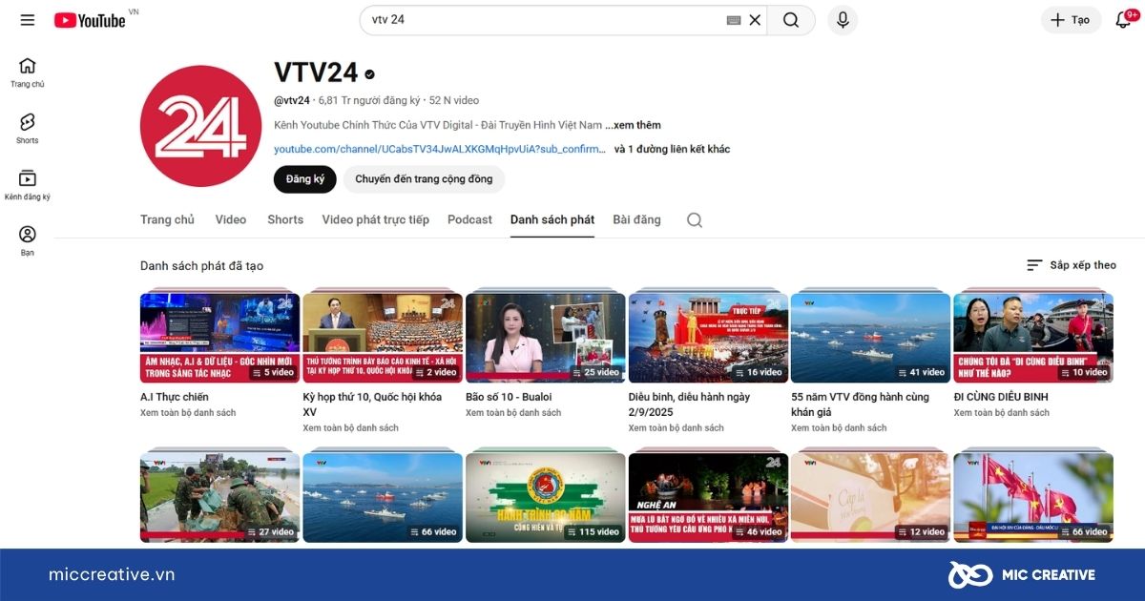The image size is (1145, 601).
Task: Click the Bão số 10 - Bualoi title
Action: 509,397
